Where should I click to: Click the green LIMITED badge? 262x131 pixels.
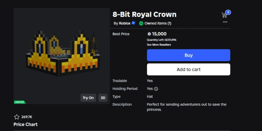coord(20,102)
